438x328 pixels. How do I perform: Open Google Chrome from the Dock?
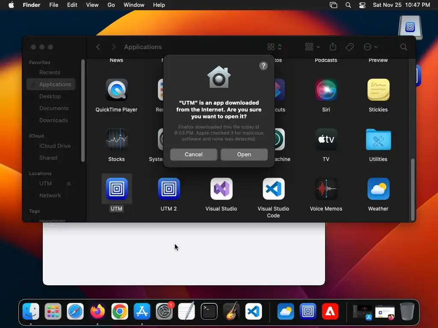pos(120,311)
